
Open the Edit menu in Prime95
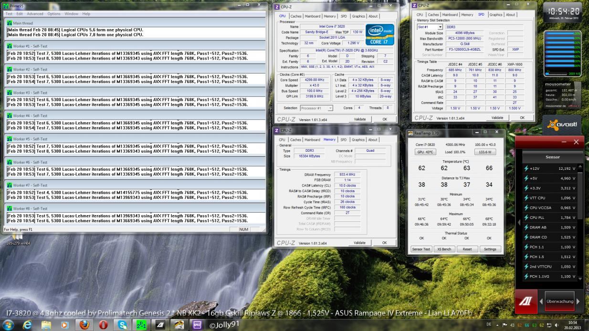(20, 13)
